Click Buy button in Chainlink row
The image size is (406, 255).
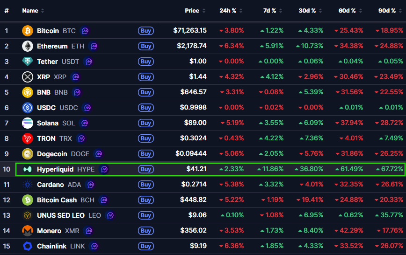(146, 246)
